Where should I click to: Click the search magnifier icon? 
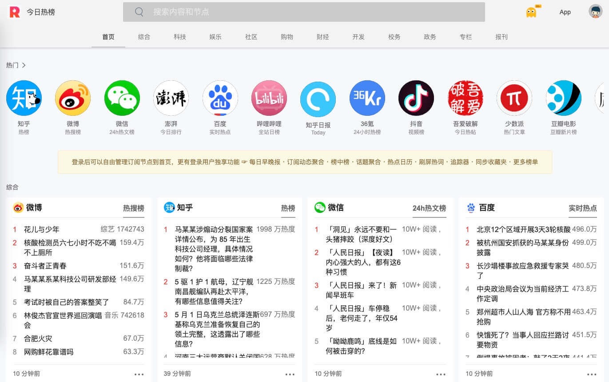(139, 12)
